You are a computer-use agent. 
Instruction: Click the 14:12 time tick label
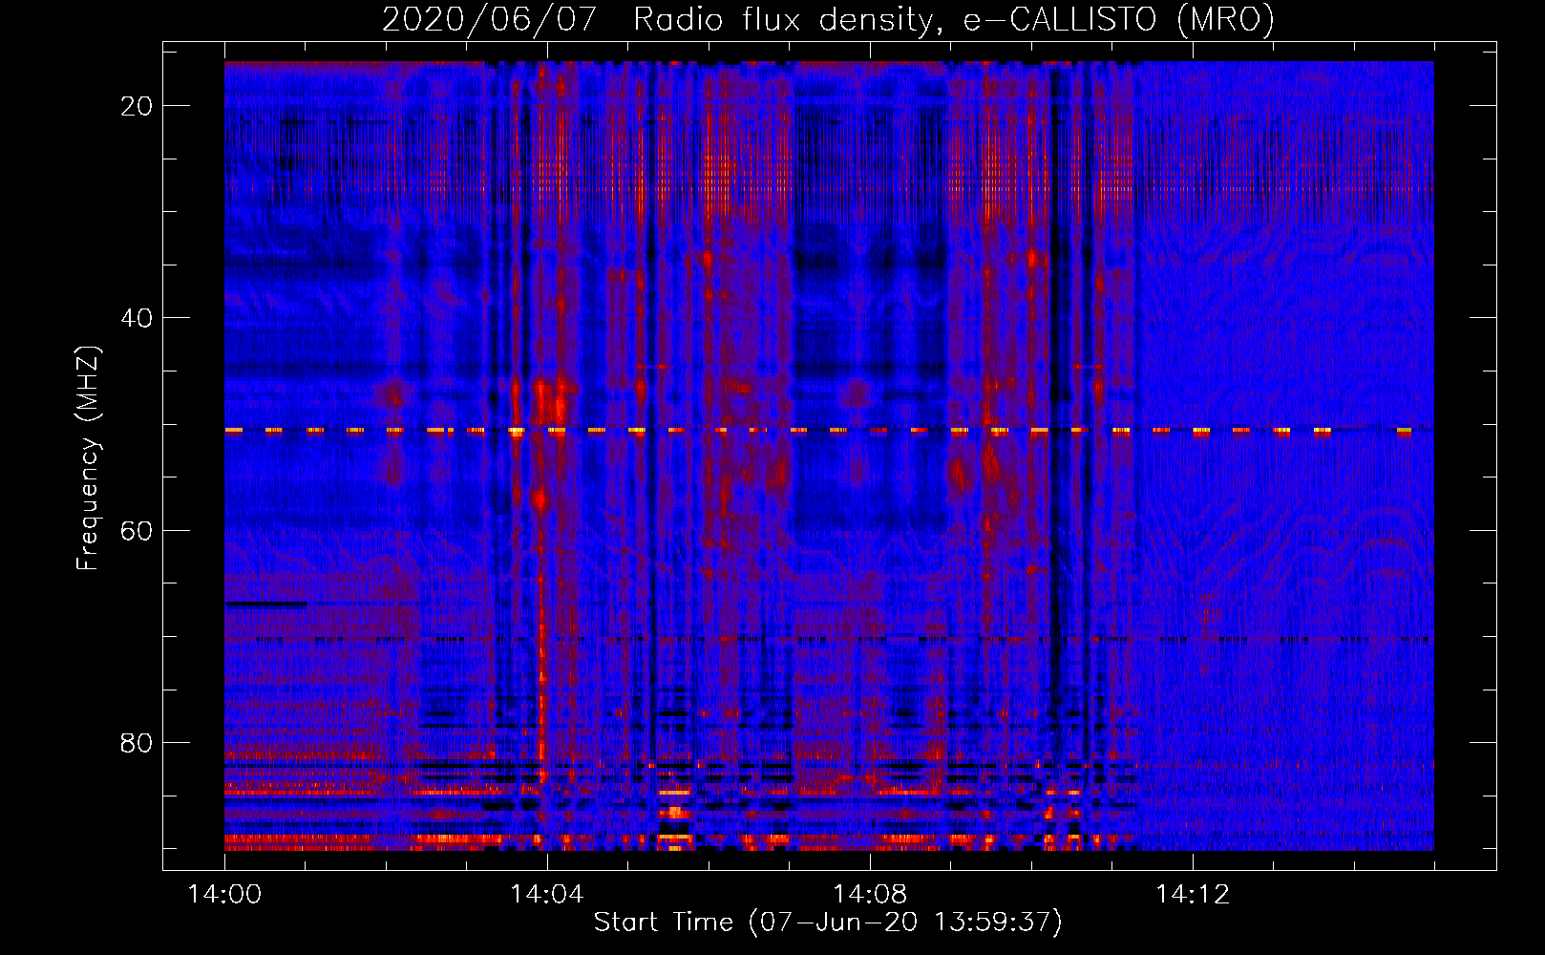pos(1193,895)
